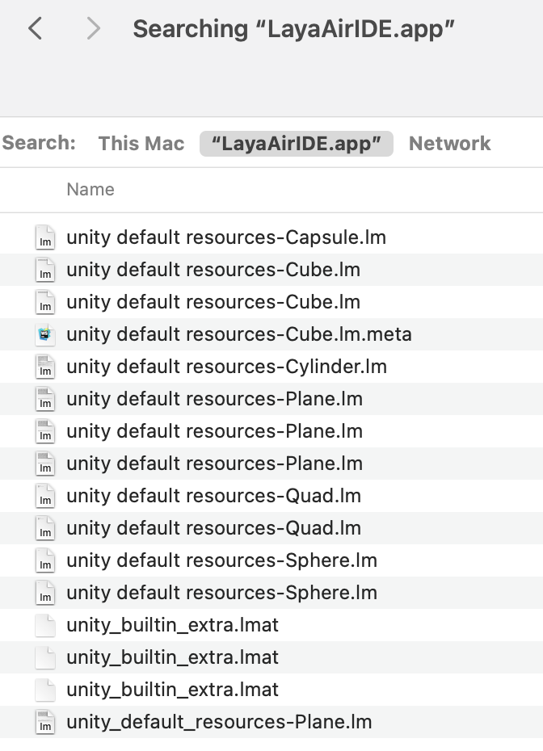
Task: Sort the list by Name column
Action: coord(90,190)
